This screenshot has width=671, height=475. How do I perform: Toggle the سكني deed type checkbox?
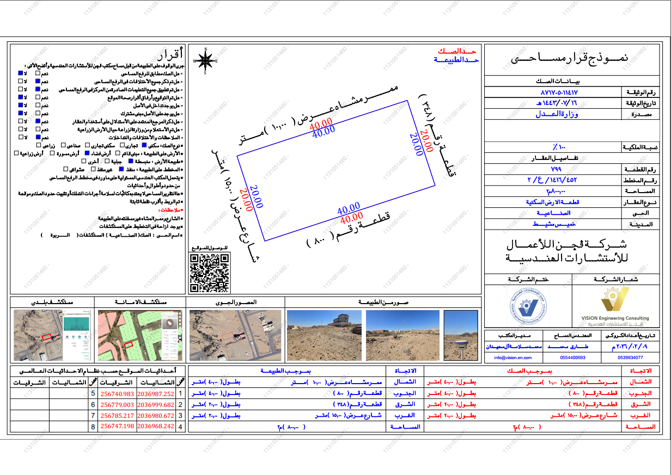(144, 145)
